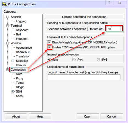This screenshot has height=123, width=128.
Task: Click the Open button
Action: (x=88, y=116)
